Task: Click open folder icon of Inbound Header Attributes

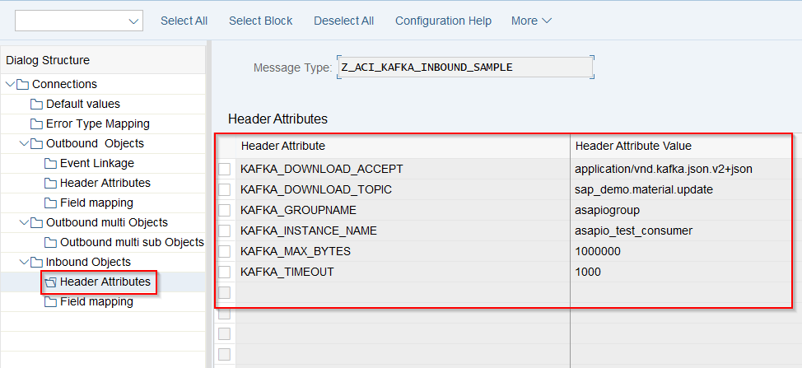Action: (50, 282)
